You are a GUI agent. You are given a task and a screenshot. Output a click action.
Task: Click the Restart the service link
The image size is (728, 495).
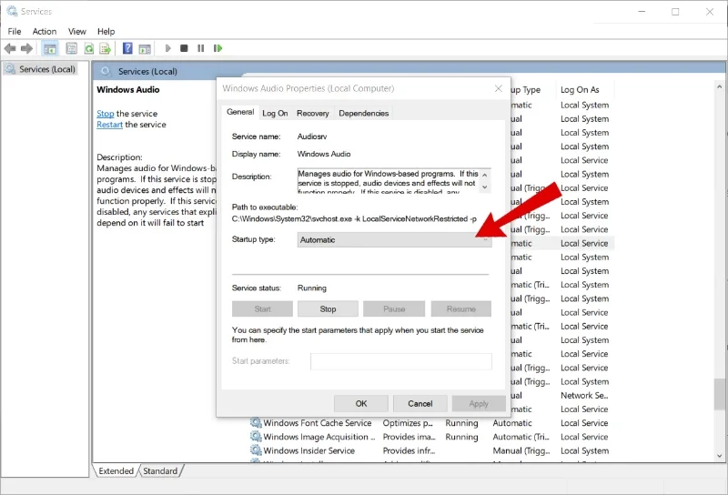click(x=109, y=125)
